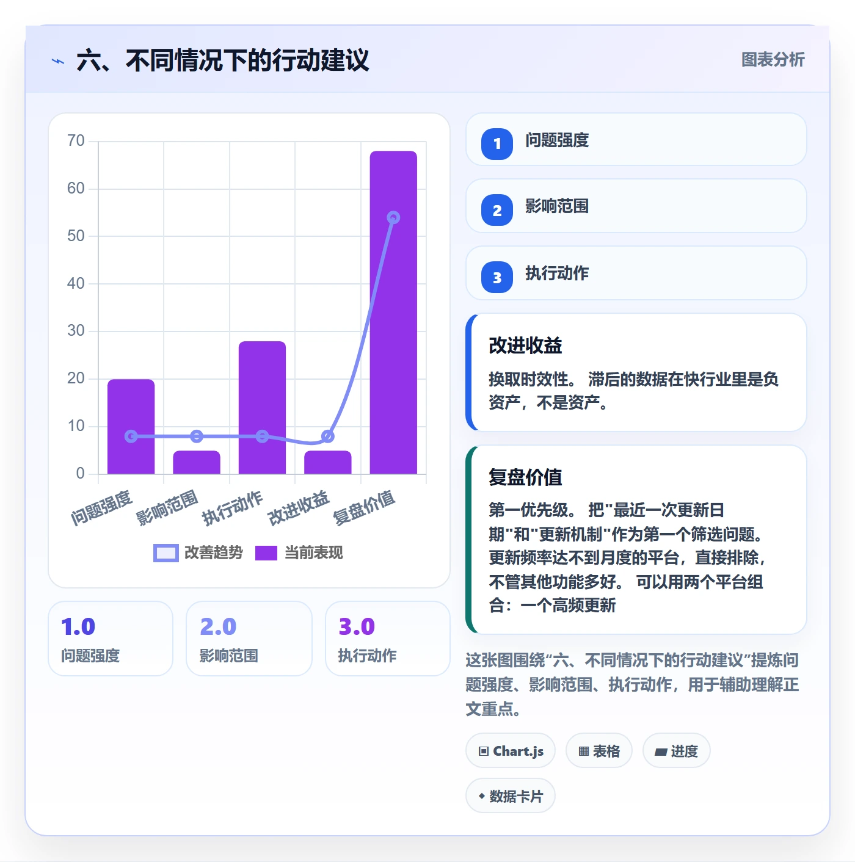Click the 复盘价值 x-axis label

364,508
